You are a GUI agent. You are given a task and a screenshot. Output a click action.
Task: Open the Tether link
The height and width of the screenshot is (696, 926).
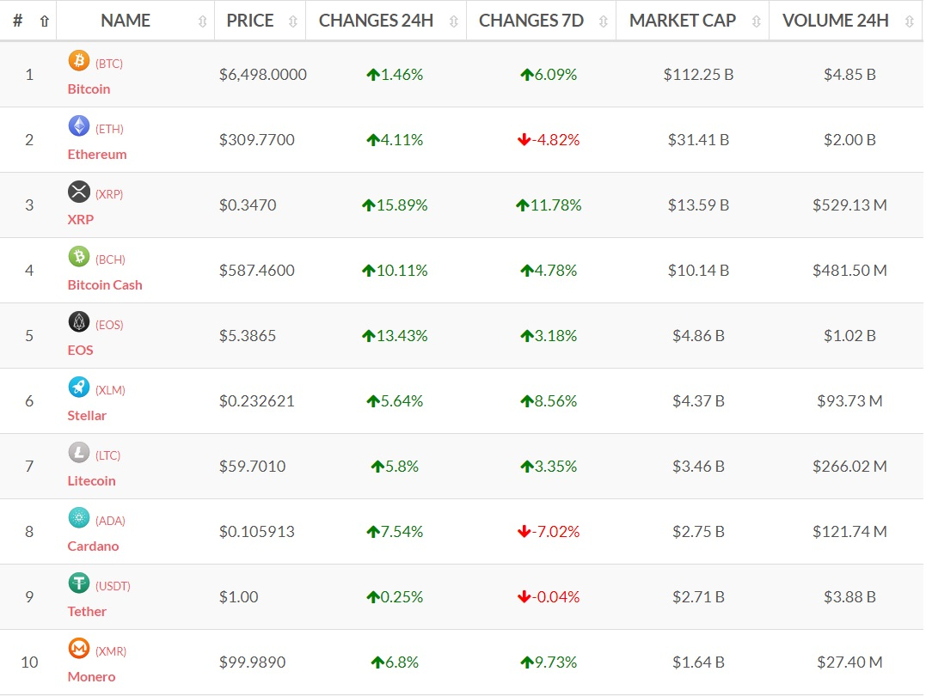pyautogui.click(x=87, y=612)
